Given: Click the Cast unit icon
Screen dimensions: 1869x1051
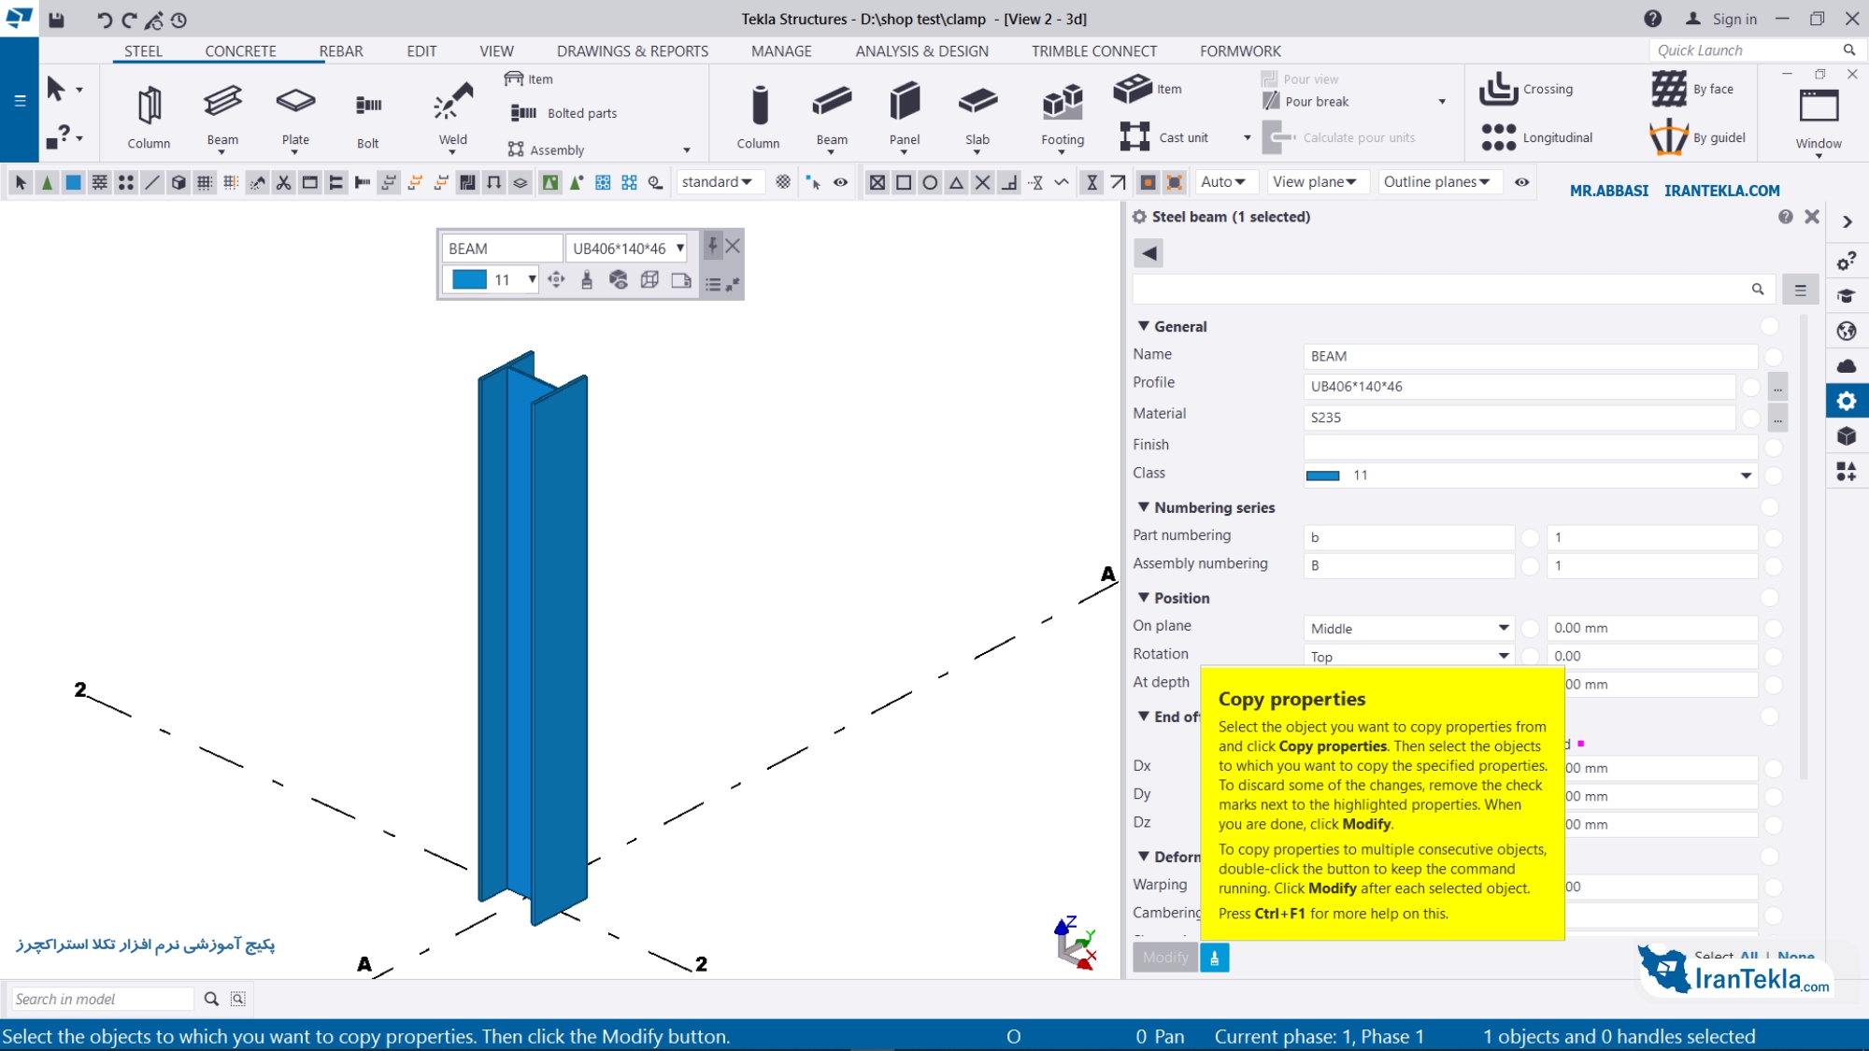Looking at the screenshot, I should [x=1134, y=136].
